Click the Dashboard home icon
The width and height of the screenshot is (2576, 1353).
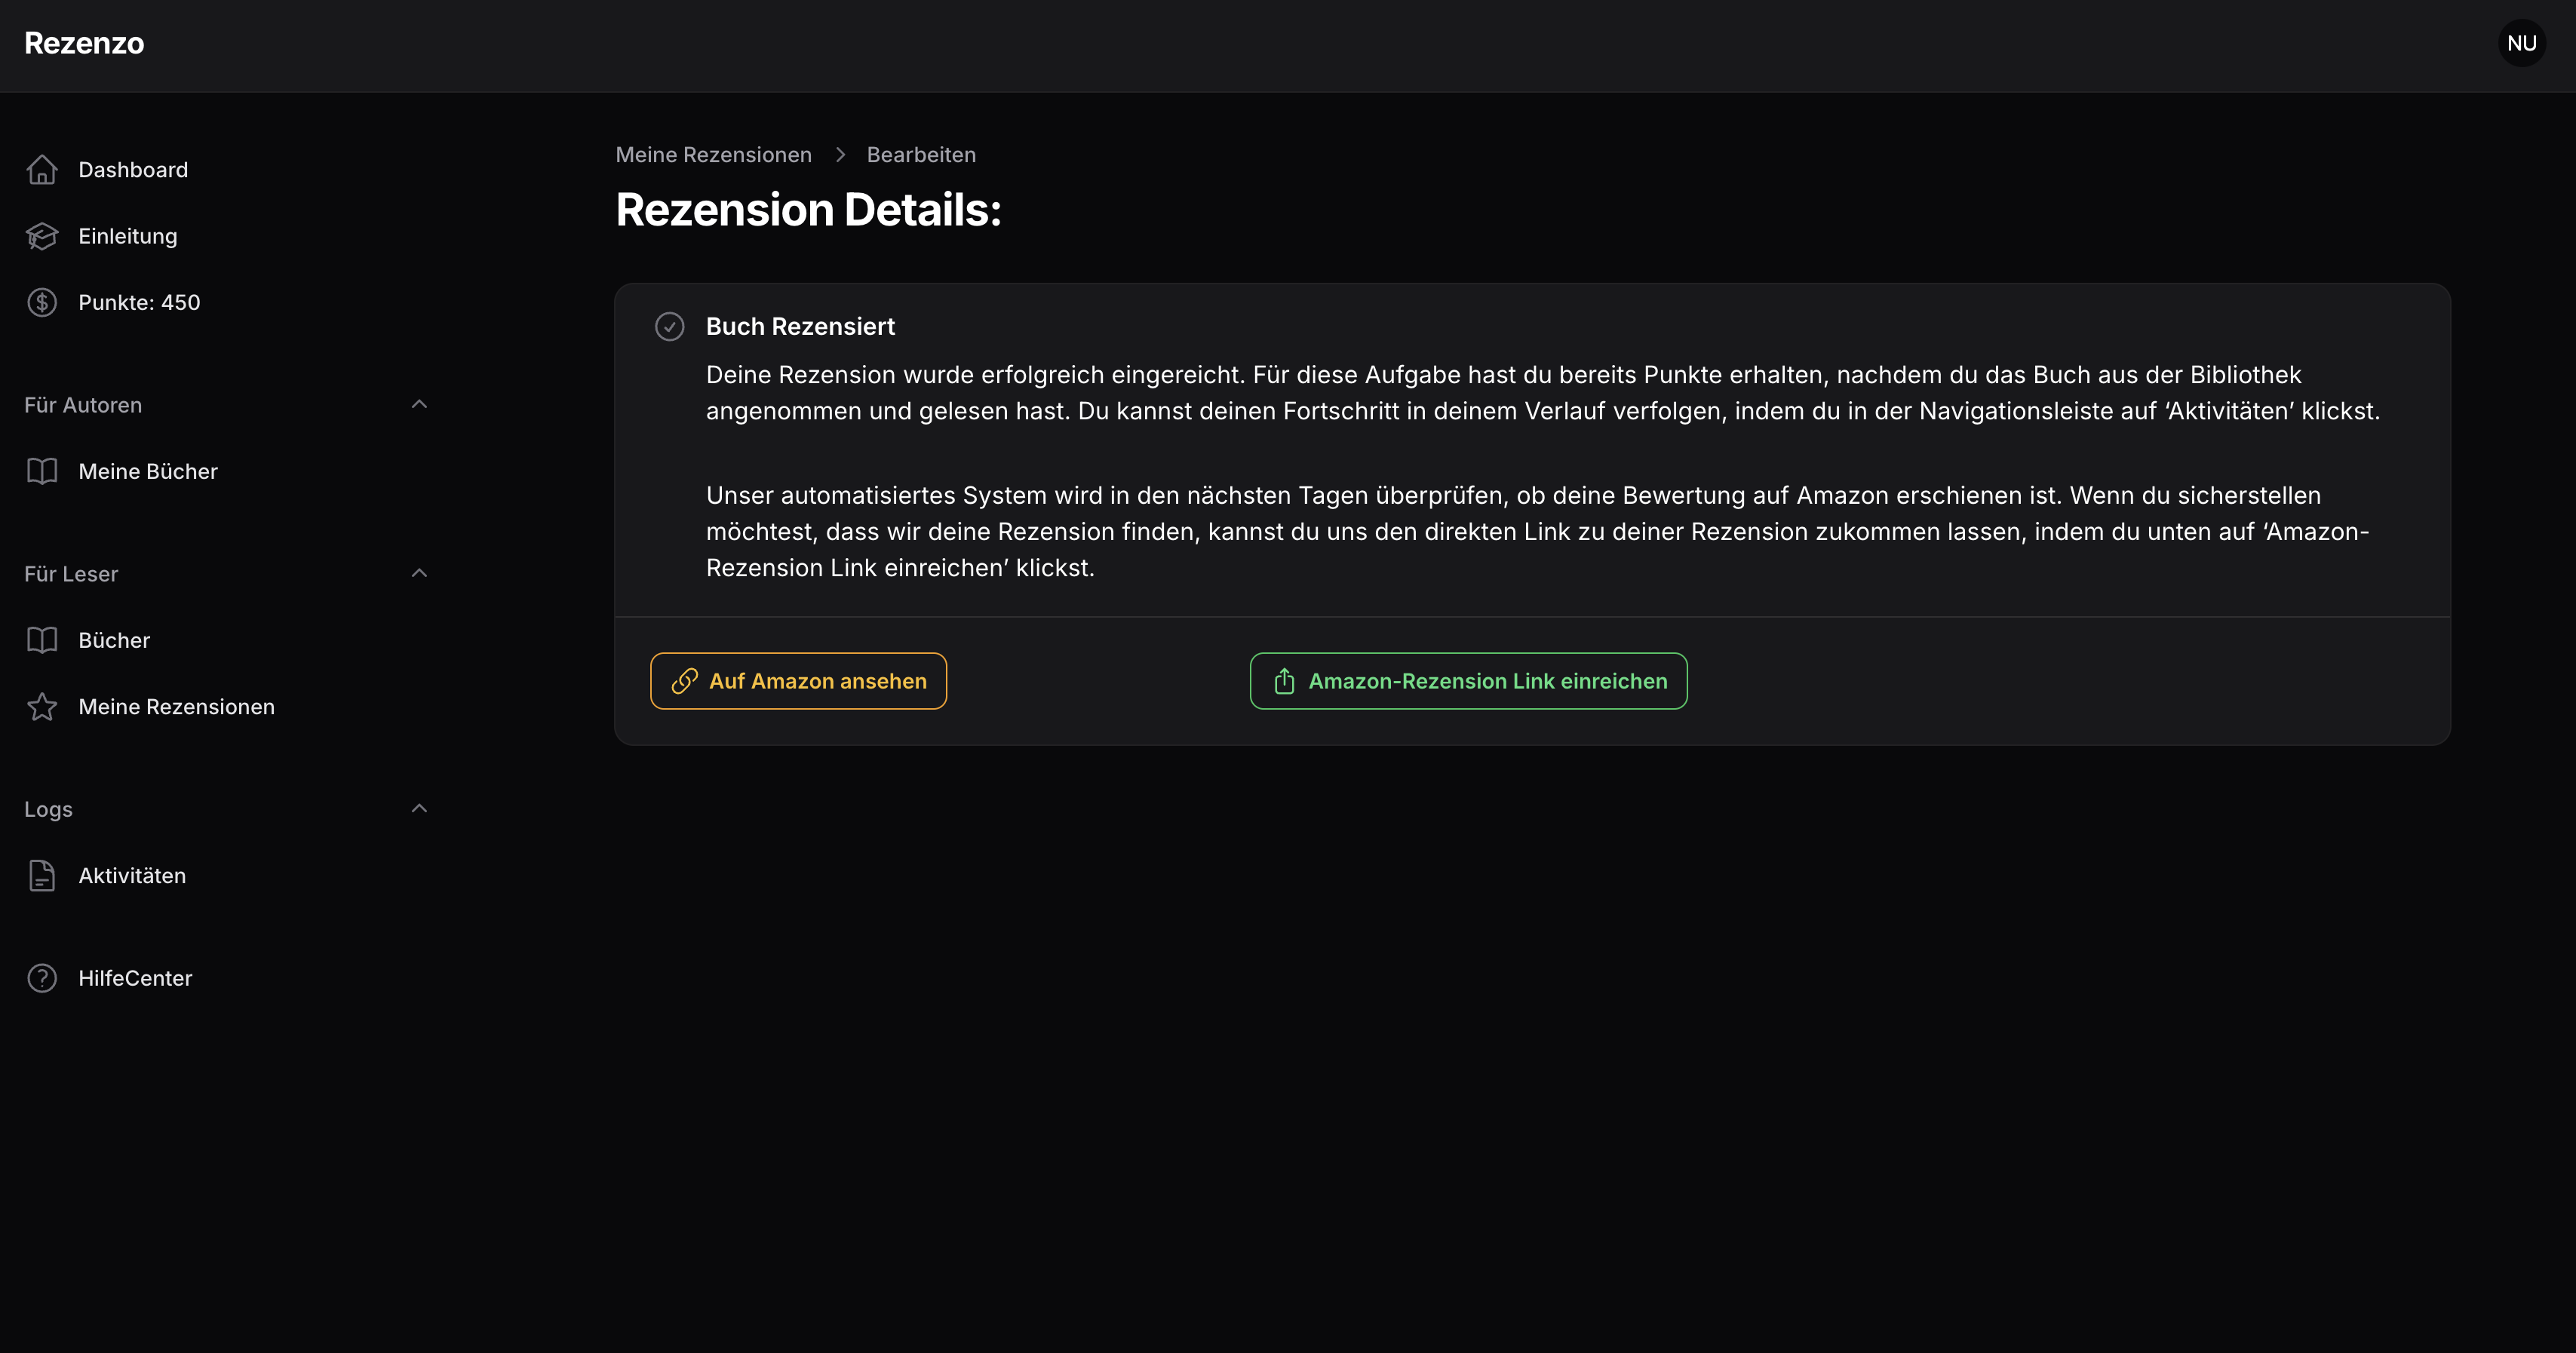coord(42,170)
